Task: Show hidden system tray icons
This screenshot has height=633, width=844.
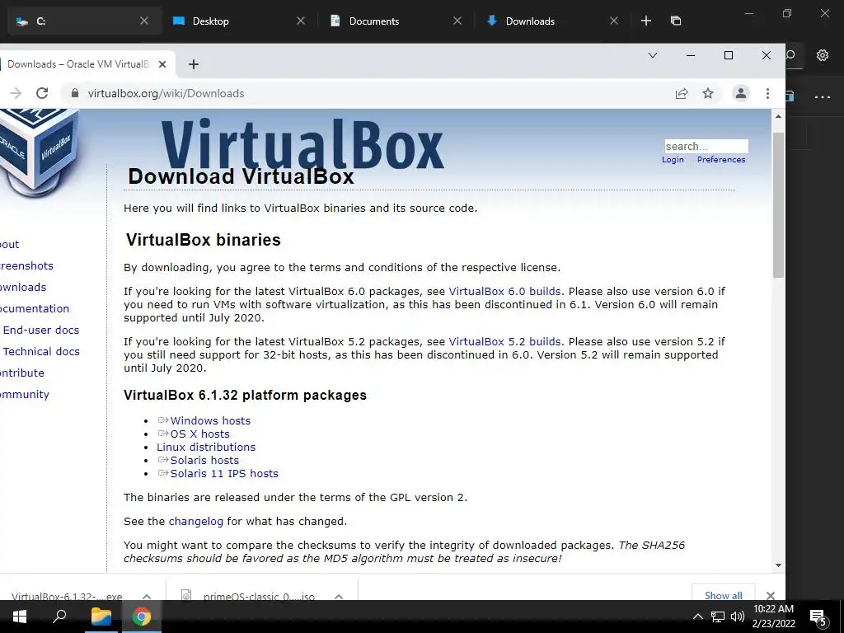Action: tap(697, 617)
